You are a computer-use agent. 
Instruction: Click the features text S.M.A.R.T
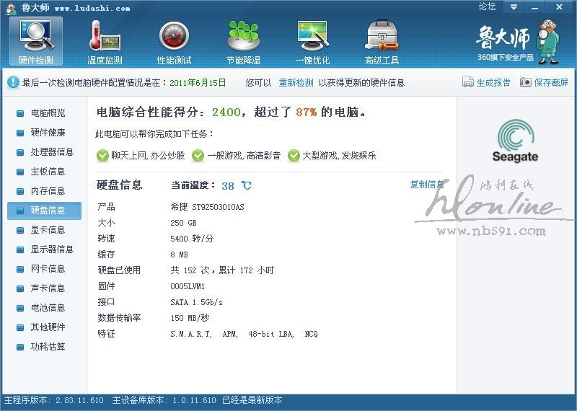(x=191, y=334)
